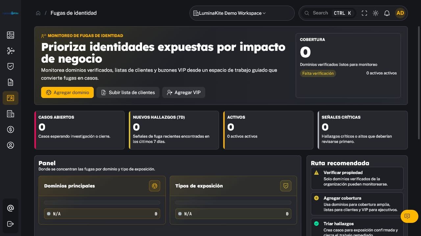Open the AD user avatar menu
421x236 pixels.
(x=400, y=13)
